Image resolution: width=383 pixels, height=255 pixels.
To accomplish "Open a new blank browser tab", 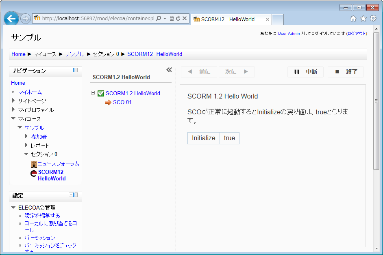I will click(277, 19).
